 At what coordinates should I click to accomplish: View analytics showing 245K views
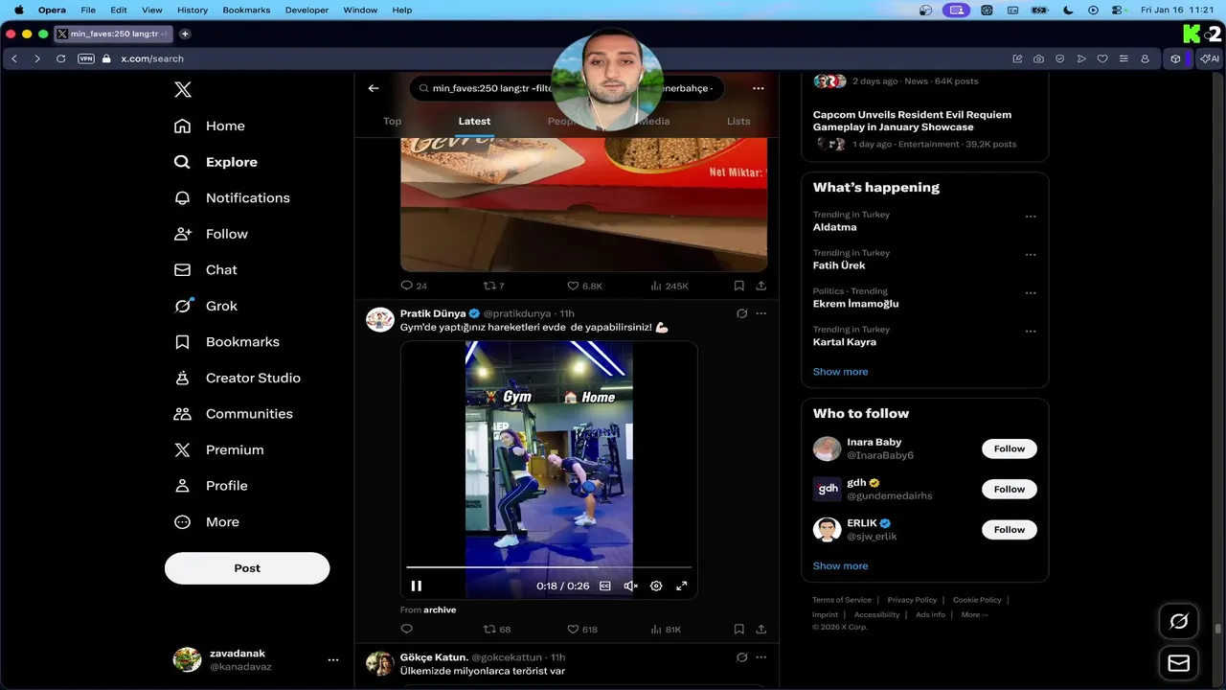(x=670, y=286)
